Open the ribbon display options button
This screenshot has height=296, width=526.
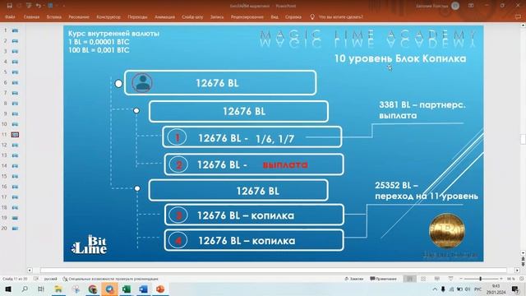[471, 6]
